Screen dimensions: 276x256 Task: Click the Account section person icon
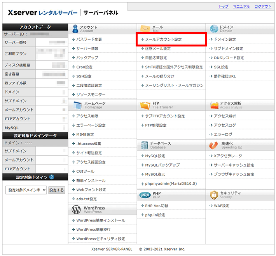pos(75,29)
